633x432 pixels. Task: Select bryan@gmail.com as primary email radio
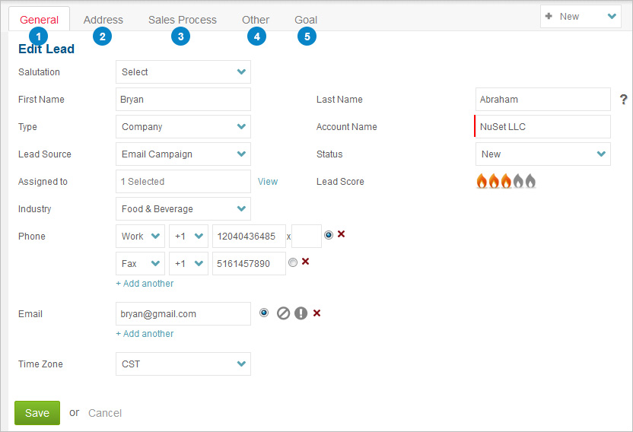264,313
